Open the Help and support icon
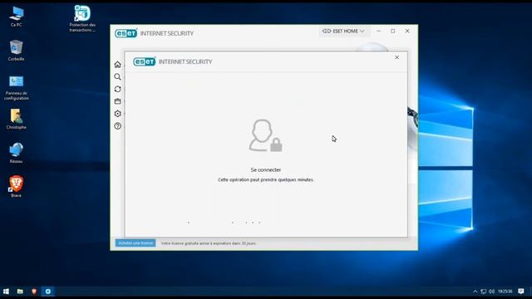 [x=117, y=126]
